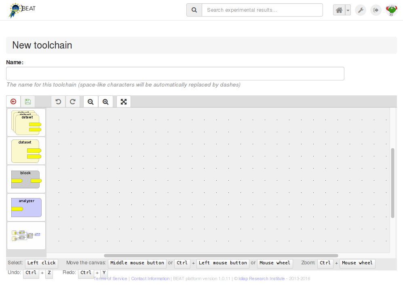Click the toolchain Name input field
The height and width of the screenshot is (289, 403).
175,73
